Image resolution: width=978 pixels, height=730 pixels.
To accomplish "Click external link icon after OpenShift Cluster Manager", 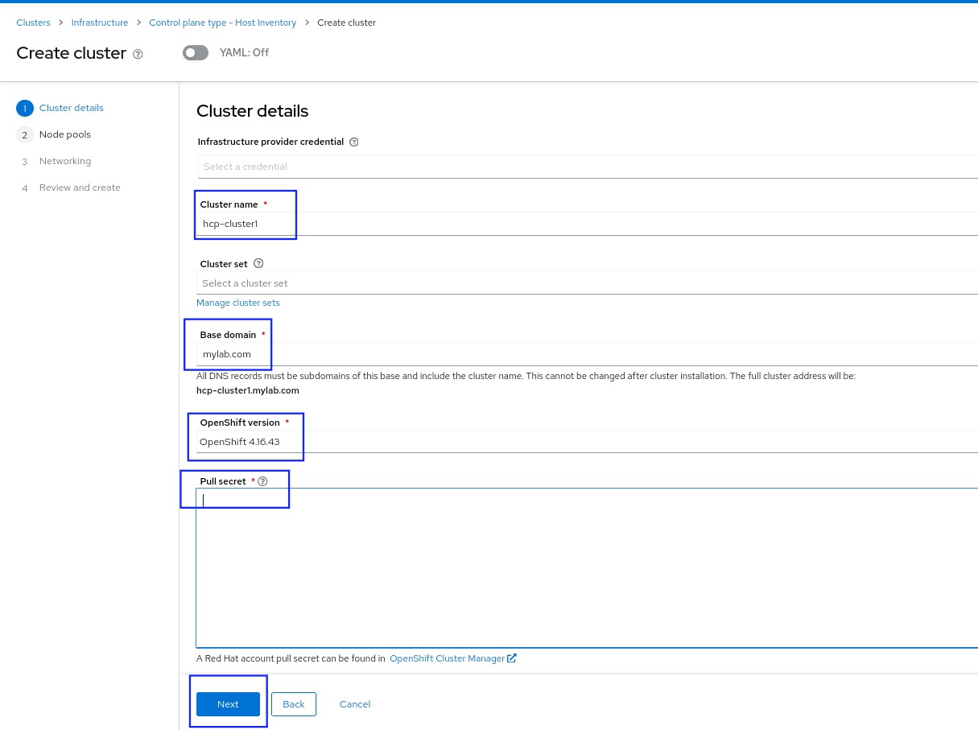I will 512,658.
